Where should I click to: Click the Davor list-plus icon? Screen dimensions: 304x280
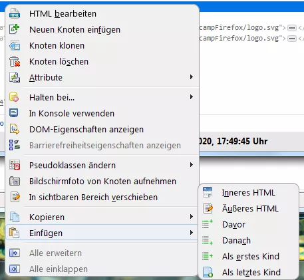click(x=208, y=224)
